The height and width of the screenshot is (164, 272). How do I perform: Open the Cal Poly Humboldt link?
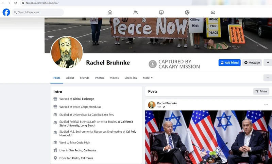pos(98,133)
